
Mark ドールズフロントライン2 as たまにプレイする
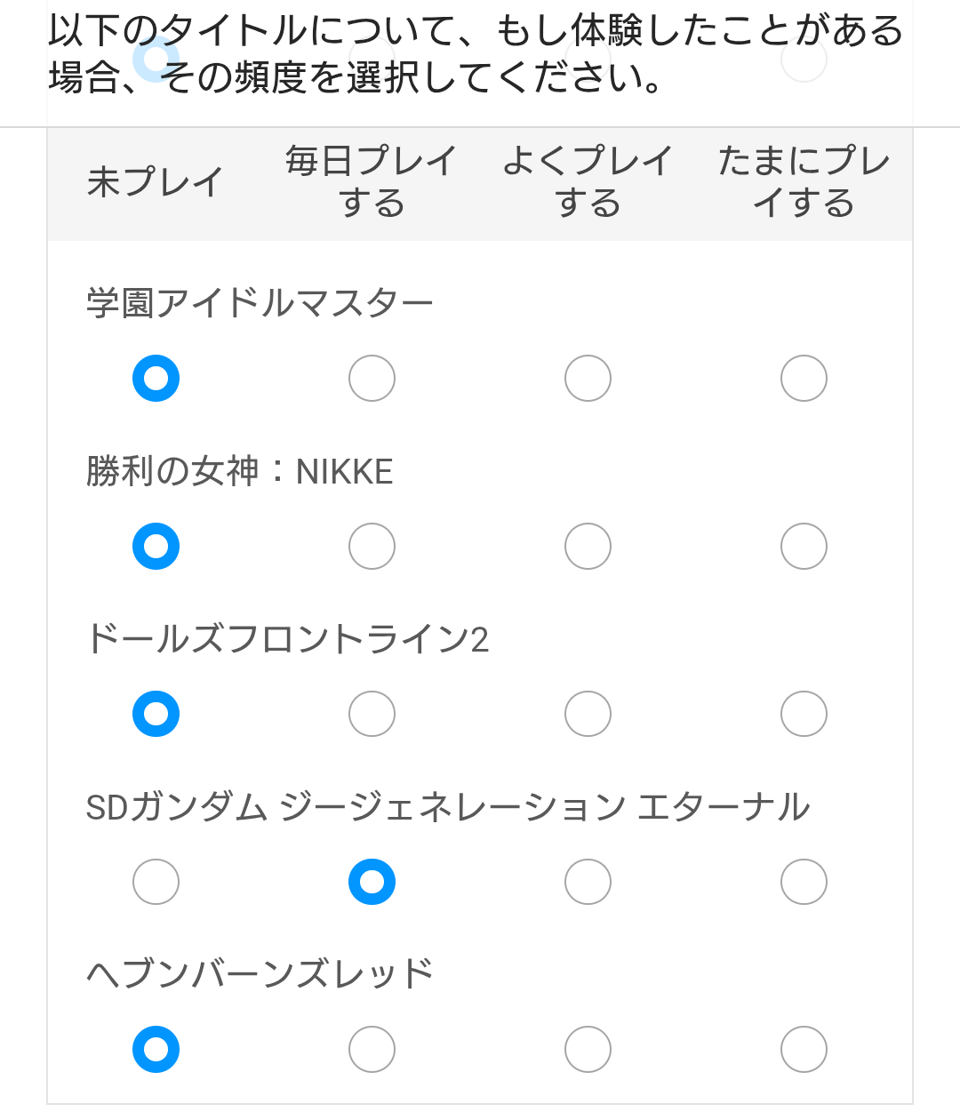point(804,714)
